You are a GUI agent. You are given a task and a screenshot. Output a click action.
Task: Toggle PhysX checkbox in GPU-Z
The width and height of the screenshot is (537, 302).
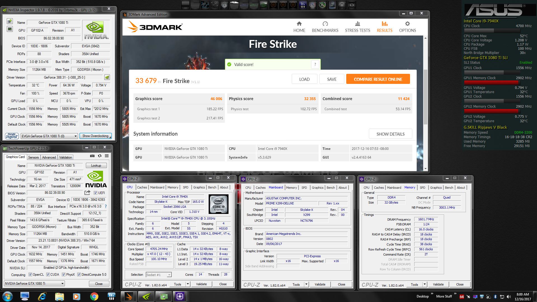(x=64, y=275)
